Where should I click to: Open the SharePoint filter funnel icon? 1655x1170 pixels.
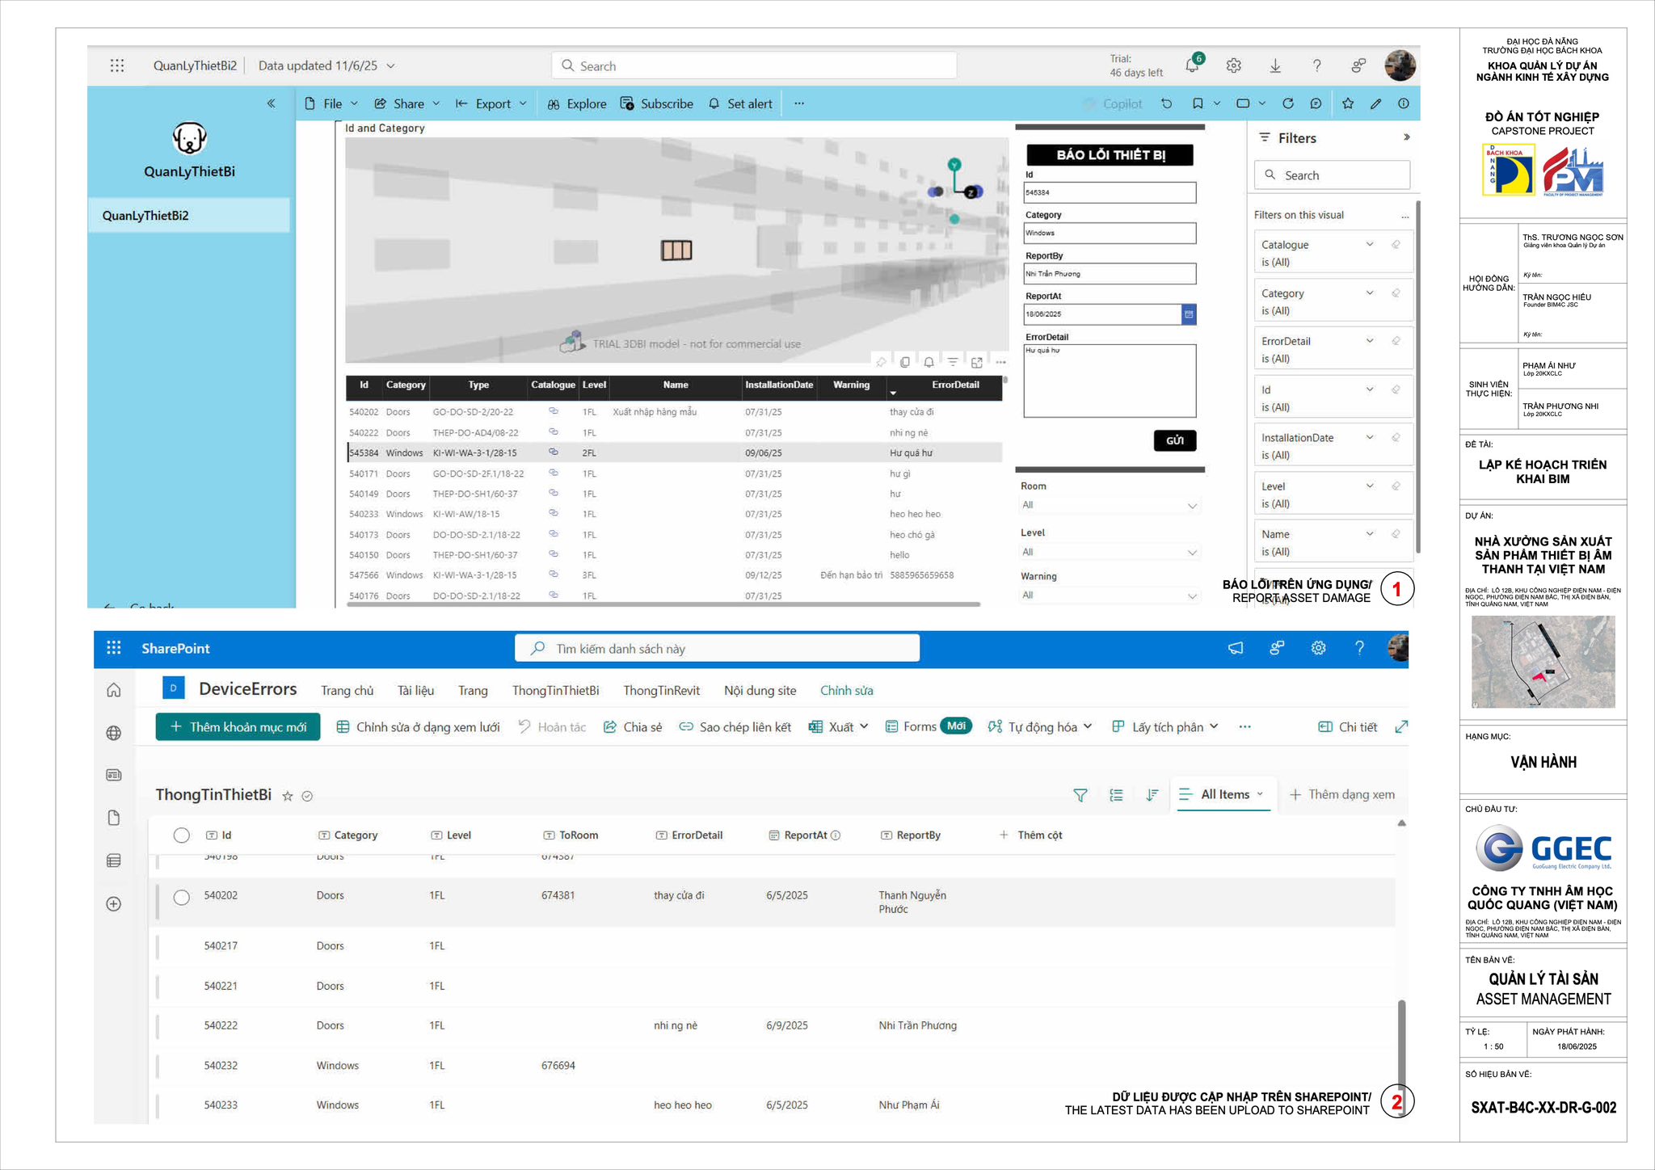(x=1080, y=795)
